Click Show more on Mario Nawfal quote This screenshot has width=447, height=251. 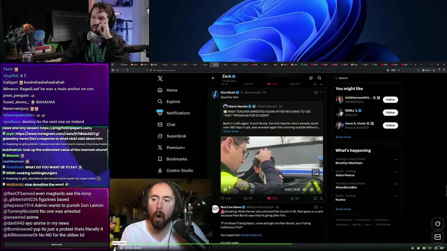(231, 131)
